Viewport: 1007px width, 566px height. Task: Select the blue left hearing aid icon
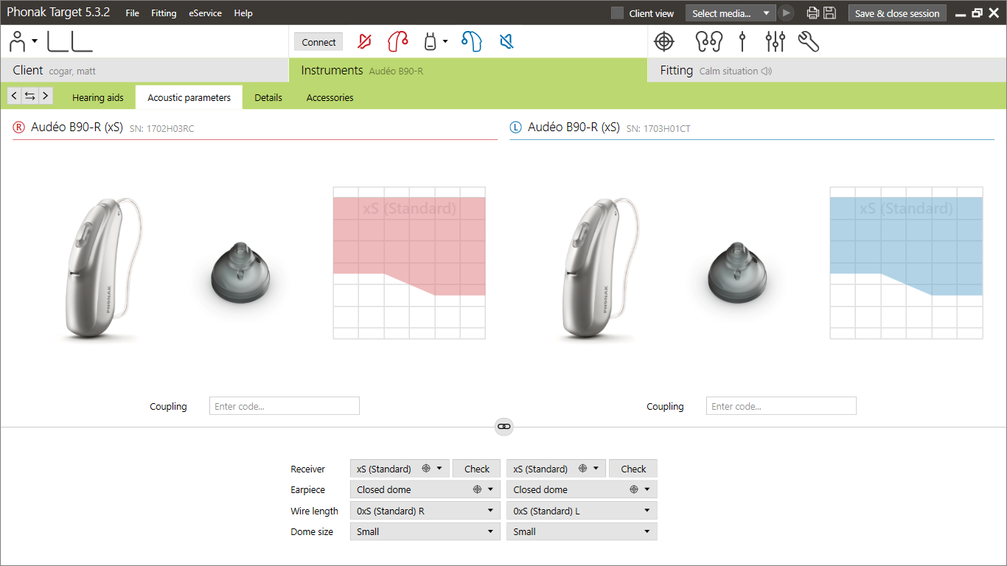[472, 41]
